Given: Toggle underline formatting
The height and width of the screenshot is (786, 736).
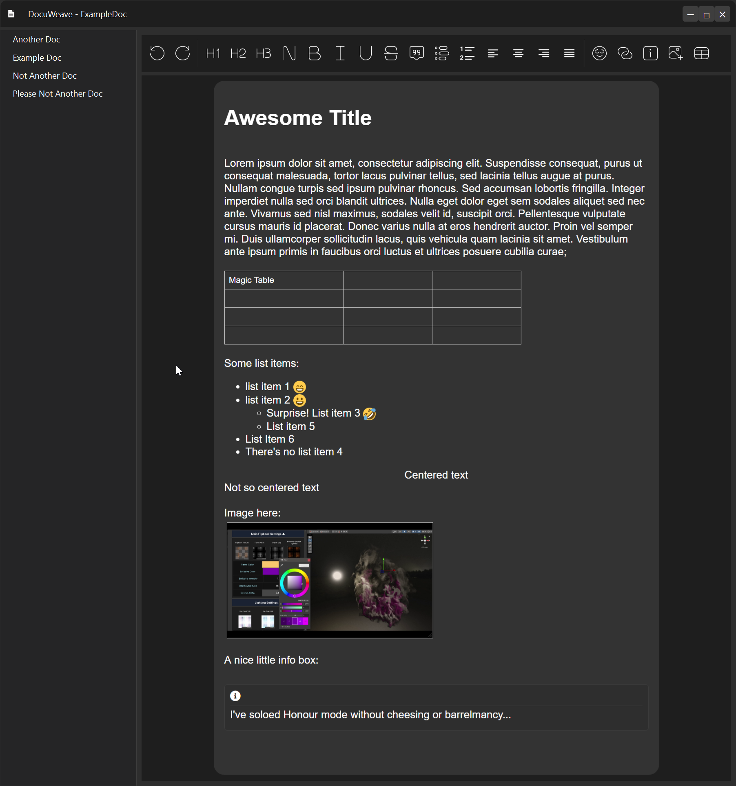Looking at the screenshot, I should pyautogui.click(x=366, y=53).
